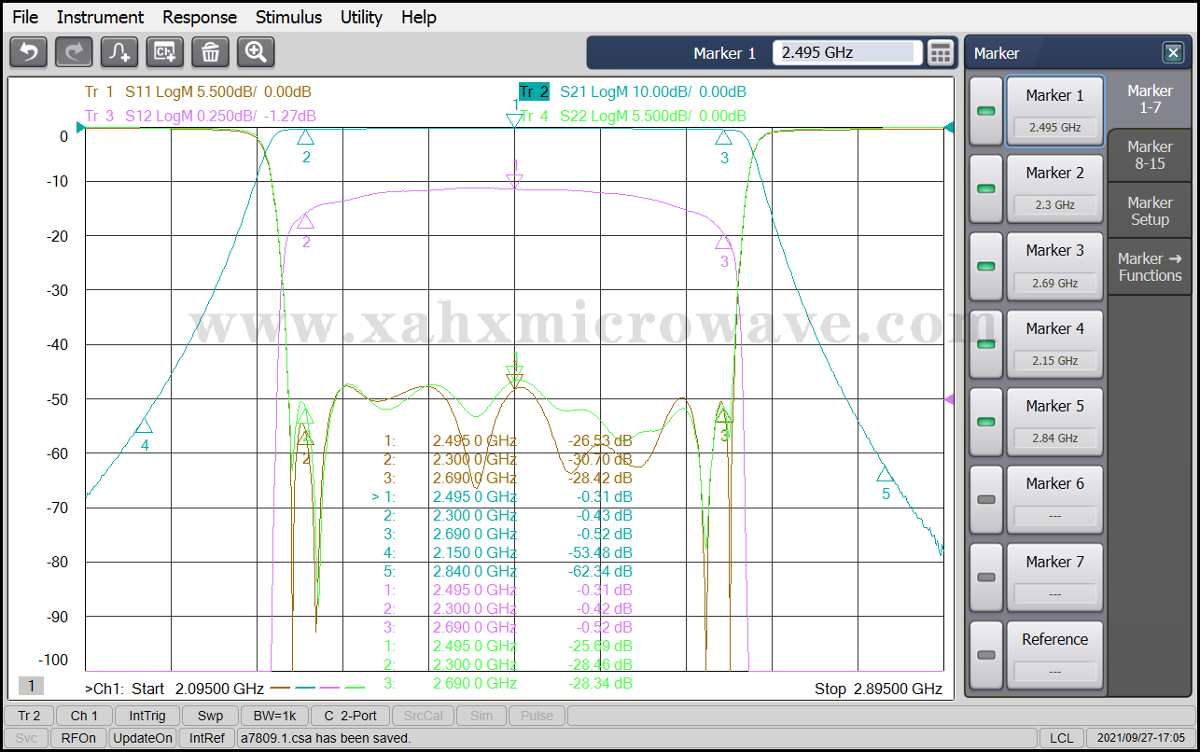
Task: Select Marker 2 button at 2.3 GHz
Action: pos(1054,188)
